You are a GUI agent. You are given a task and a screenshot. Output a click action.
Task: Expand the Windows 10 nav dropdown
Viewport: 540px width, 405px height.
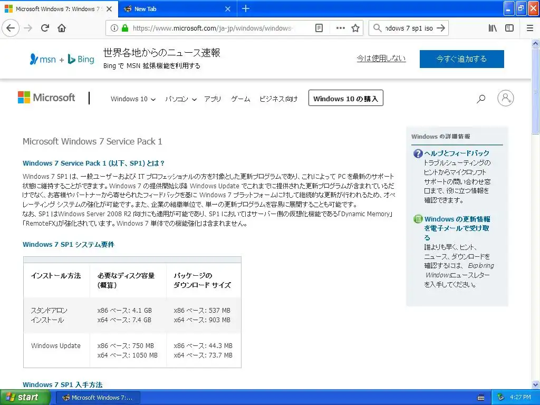coord(133,99)
